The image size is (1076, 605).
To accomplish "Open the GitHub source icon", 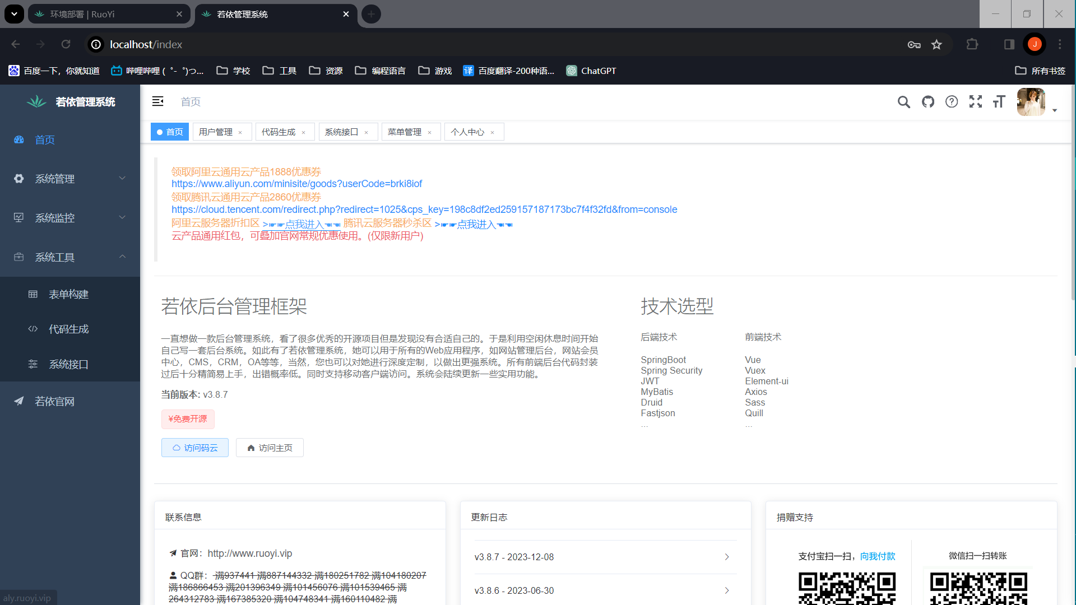I will pos(928,102).
